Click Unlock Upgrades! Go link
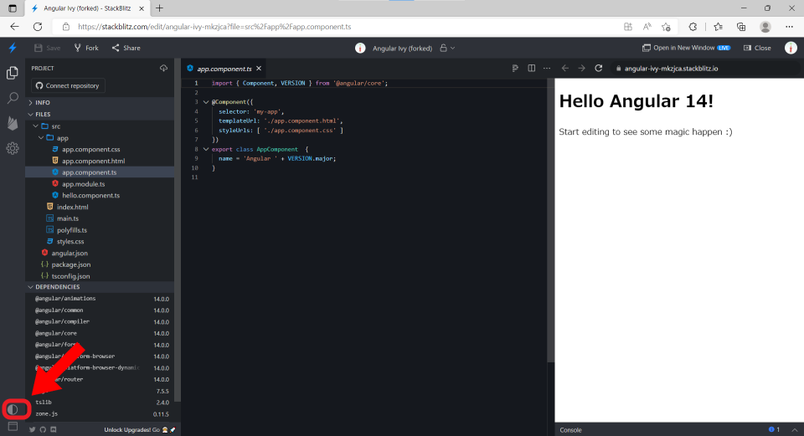804x436 pixels. [x=140, y=430]
